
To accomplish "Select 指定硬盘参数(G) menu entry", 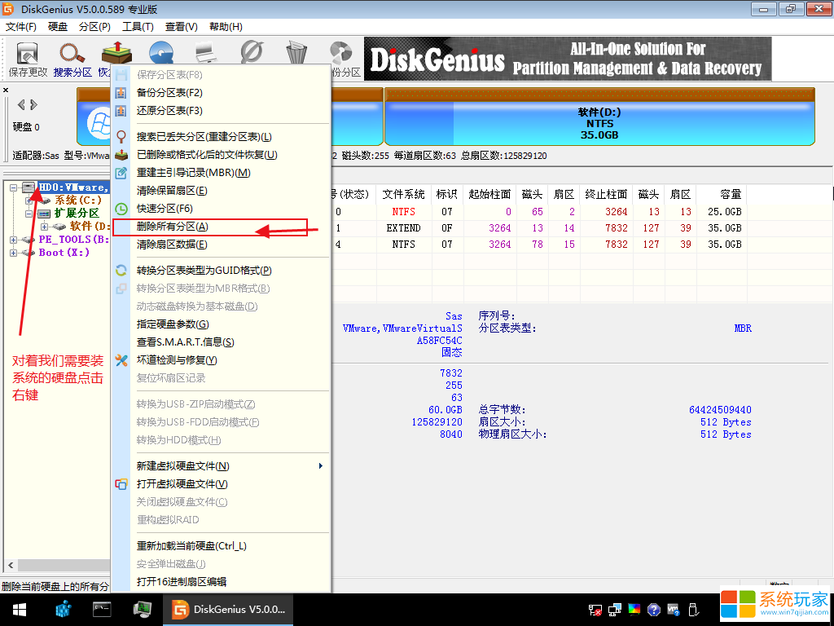I will click(x=221, y=324).
